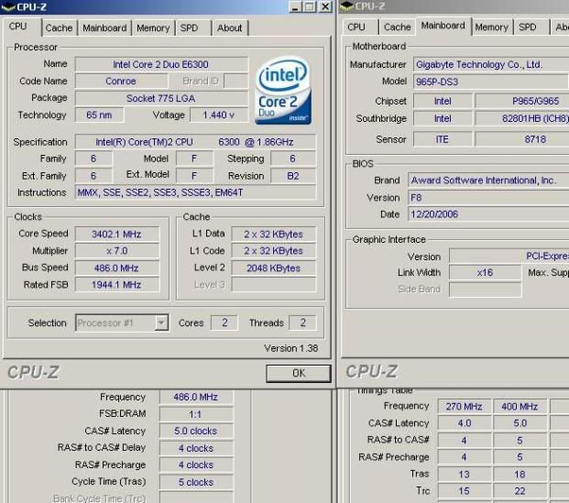
Task: Click the CAS# Latency value 5.0 clocks
Action: (x=195, y=431)
